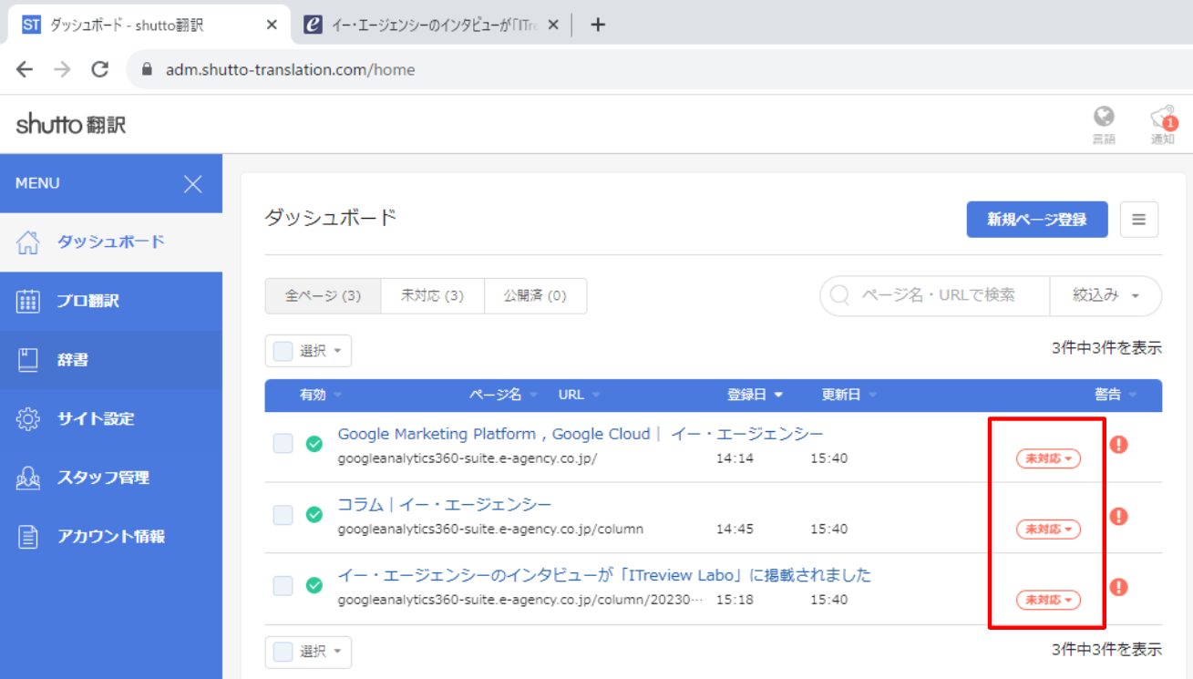The image size is (1193, 679).
Task: Toggle the green enabled icon for ITreview Labo row
Action: pos(314,586)
